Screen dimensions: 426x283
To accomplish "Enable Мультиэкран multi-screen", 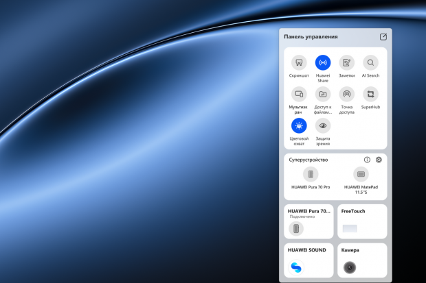I will 299,94.
